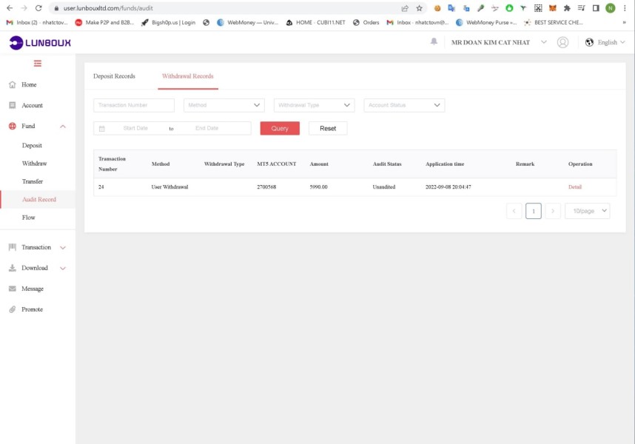Collapse sidebar using the red hamburger icon
This screenshot has width=635, height=444.
(38, 63)
